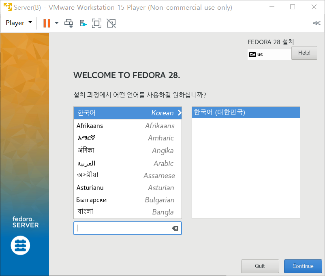This screenshot has height=276, width=325.
Task: Maximize the VMware Player window
Action: click(293, 7)
